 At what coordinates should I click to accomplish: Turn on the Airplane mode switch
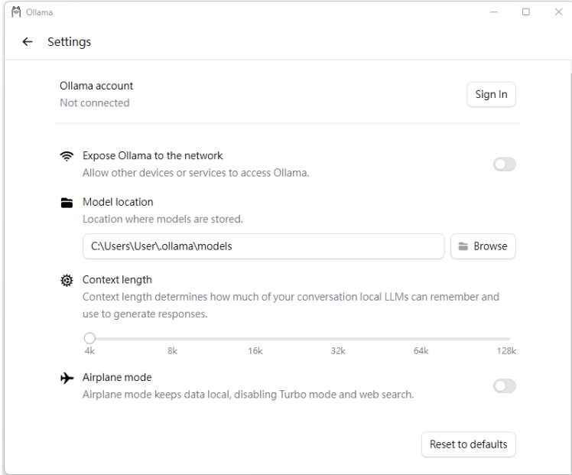(504, 386)
